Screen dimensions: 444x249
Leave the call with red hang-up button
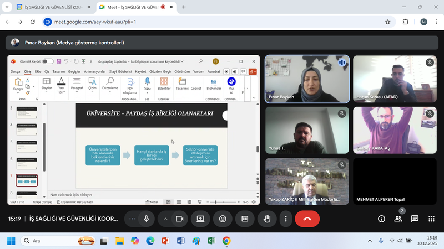[x=307, y=219]
